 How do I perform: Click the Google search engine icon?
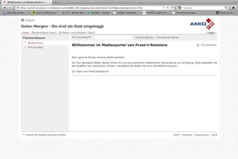(179, 8)
